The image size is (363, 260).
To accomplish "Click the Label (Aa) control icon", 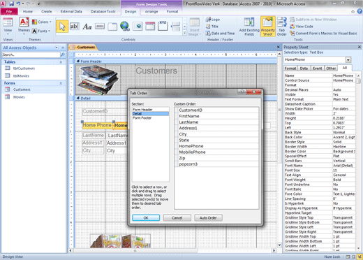I will pyautogui.click(x=87, y=27).
